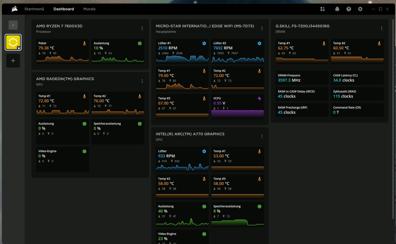Screen dimensions: 396x244
Task: Click fan gear icon on Arc Lüfter tile
Action: pyautogui.click(x=204, y=151)
